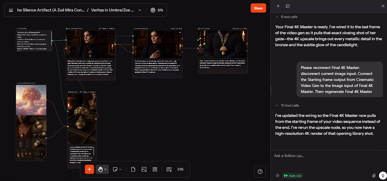Click the reply 'Your Final 4K Master is ready'
Screen dimensions: 387x181
329,36
